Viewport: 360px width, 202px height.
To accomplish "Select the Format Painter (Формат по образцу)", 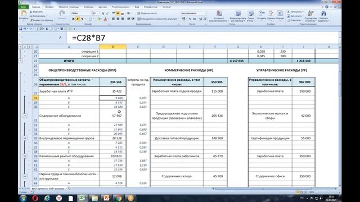I will pyautogui.click(x=42, y=20).
